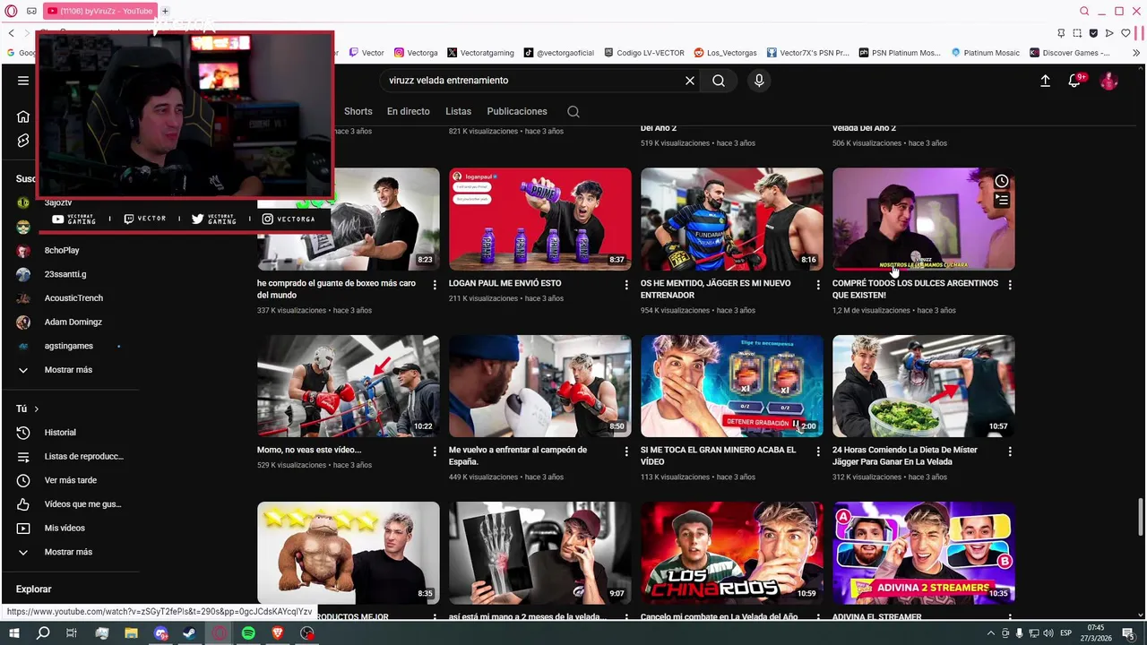This screenshot has width=1147, height=645.
Task: Open the account avatar menu
Action: [x=1109, y=81]
